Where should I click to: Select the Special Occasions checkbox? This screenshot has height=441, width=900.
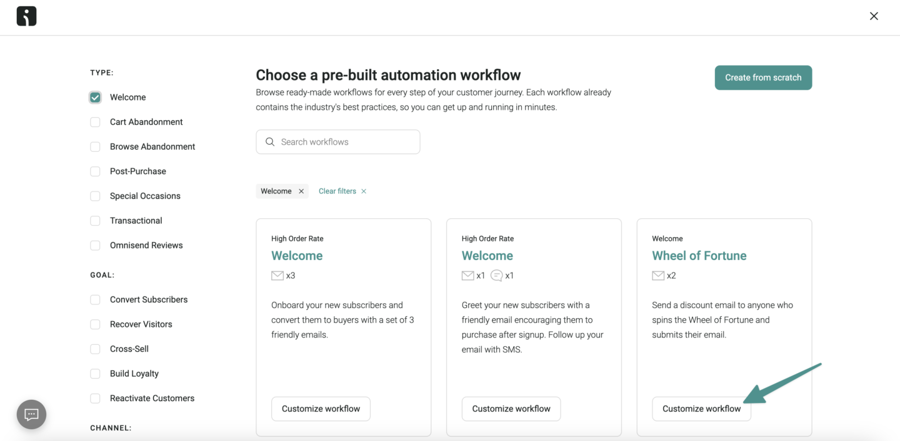(x=95, y=196)
